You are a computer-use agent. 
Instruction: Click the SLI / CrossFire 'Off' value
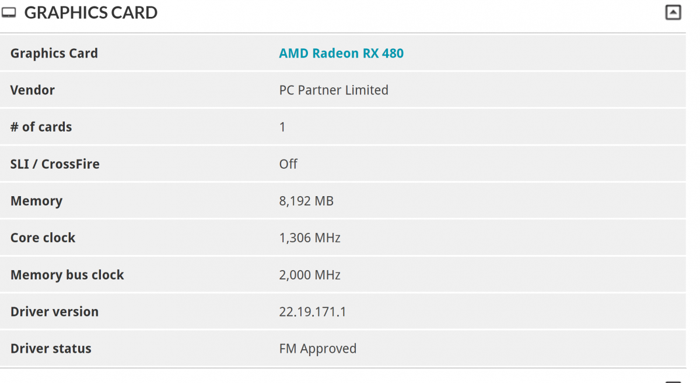(288, 164)
